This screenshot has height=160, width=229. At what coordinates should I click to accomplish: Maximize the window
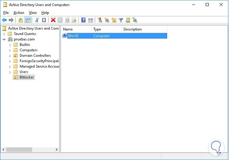click(207, 5)
